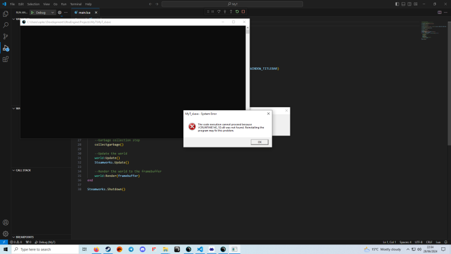Click the taskbar search box
This screenshot has height=254, width=451.
(45, 249)
